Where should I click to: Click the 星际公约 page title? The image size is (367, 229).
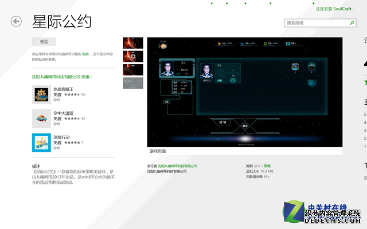(x=62, y=21)
